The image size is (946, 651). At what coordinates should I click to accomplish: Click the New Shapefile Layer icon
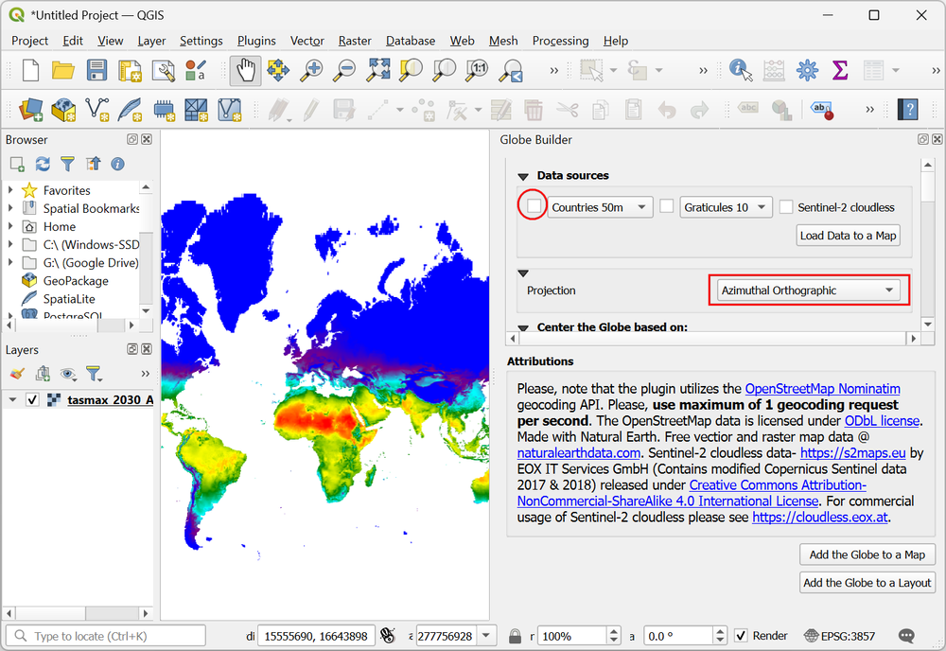[96, 110]
